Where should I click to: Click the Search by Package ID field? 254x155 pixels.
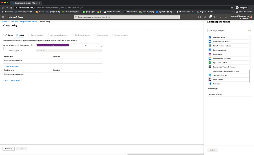(229, 30)
